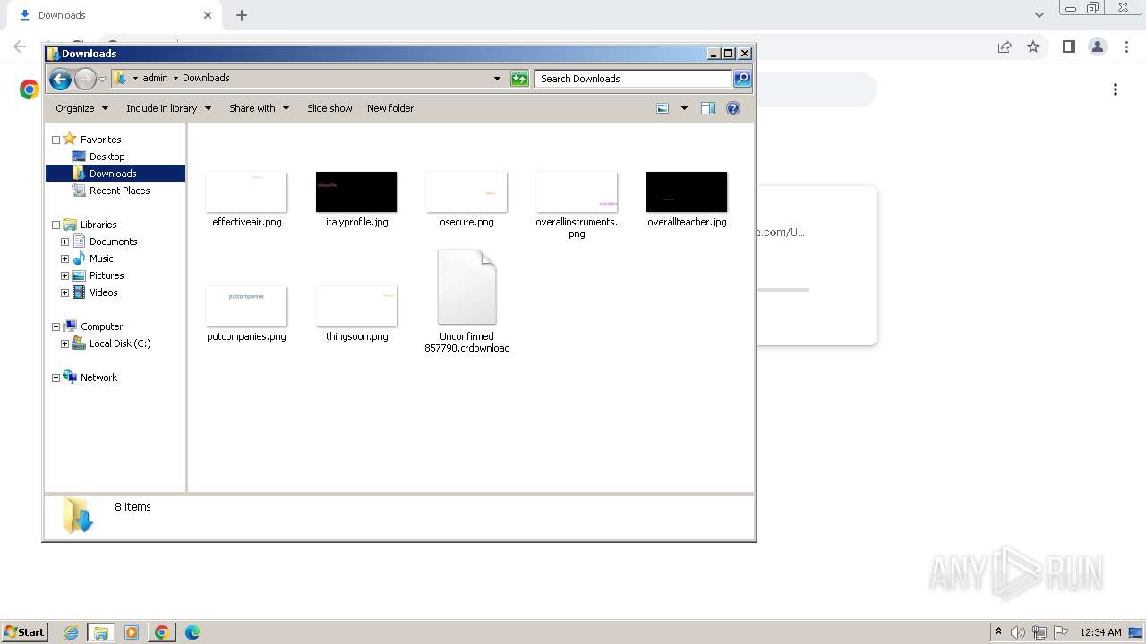Open Chrome three-dot menu
This screenshot has height=644, width=1146.
click(1125, 47)
